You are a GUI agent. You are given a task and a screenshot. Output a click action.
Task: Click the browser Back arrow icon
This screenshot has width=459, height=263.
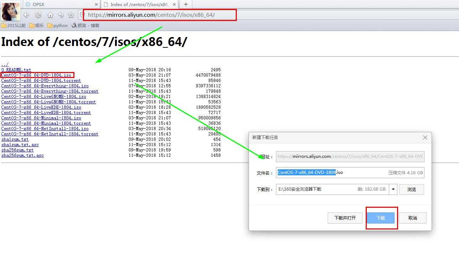point(26,15)
